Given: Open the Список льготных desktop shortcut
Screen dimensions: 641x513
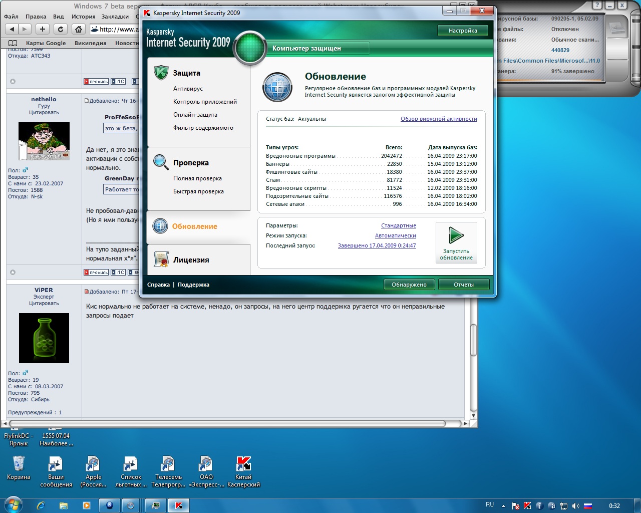Looking at the screenshot, I should (x=131, y=471).
